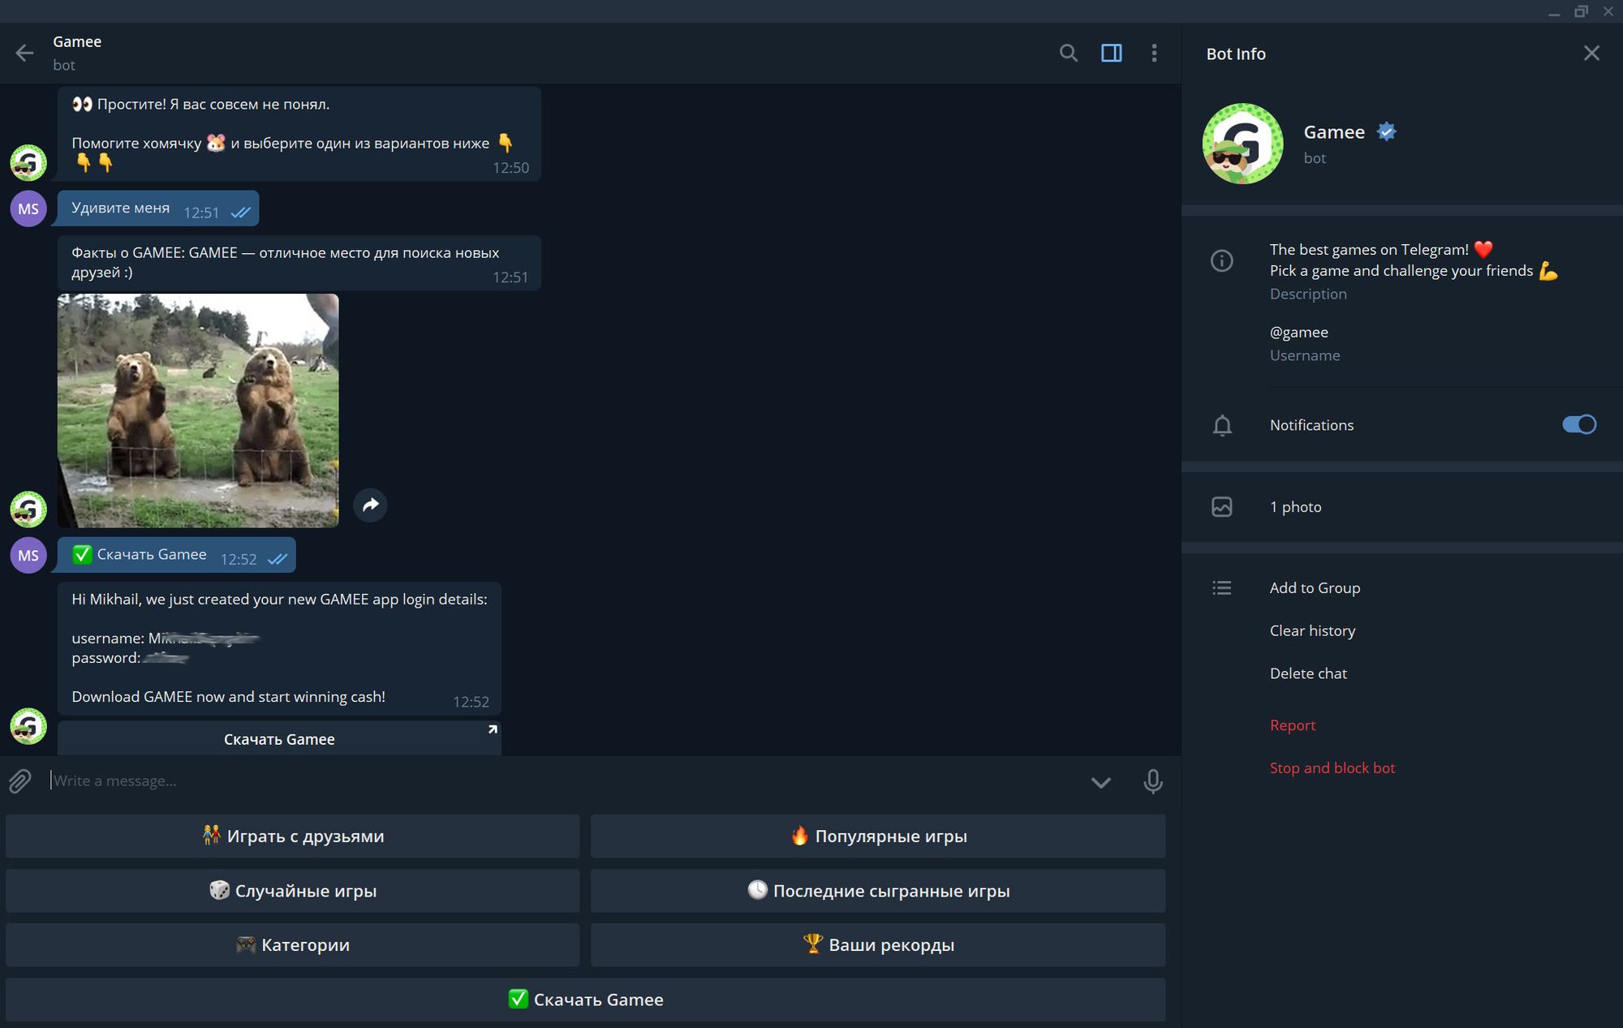Select Report from Bot Info panel
This screenshot has width=1623, height=1028.
[x=1292, y=724]
